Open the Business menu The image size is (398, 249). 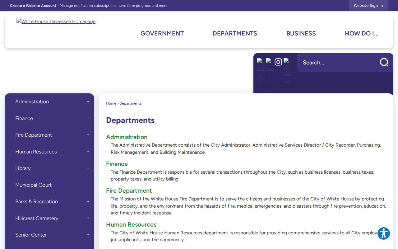(x=301, y=33)
